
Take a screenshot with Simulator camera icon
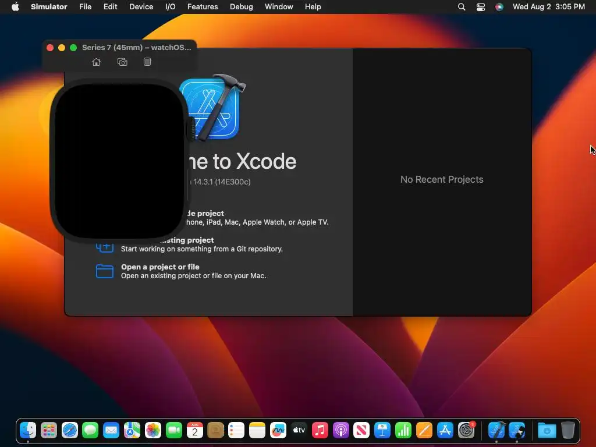[x=122, y=62]
